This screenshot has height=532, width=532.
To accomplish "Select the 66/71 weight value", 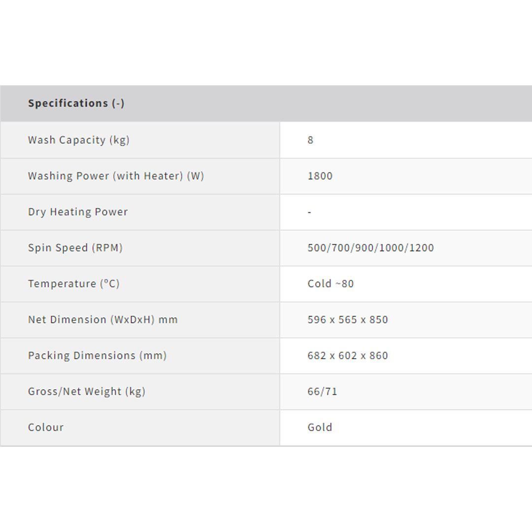I will (322, 392).
